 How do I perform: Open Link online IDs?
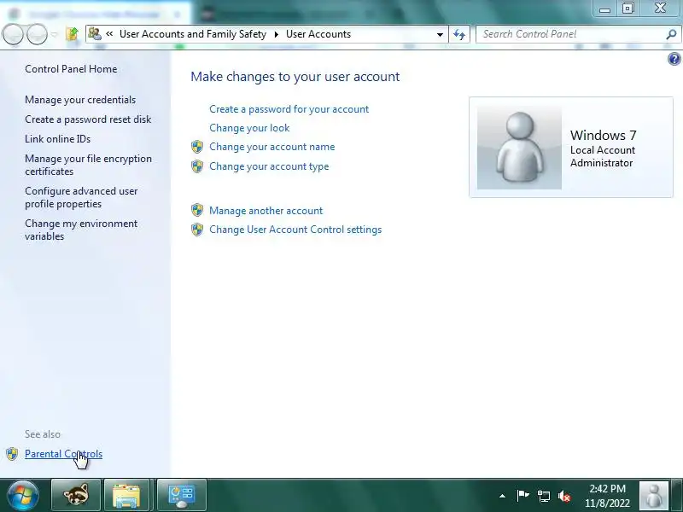[57, 139]
